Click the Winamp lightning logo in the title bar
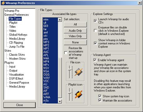143x112 pixels. pyautogui.click(x=3, y=3)
